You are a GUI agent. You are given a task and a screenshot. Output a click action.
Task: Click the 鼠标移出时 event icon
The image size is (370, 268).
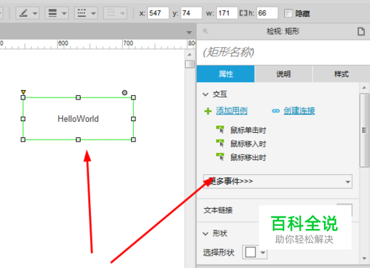pyautogui.click(x=220, y=157)
